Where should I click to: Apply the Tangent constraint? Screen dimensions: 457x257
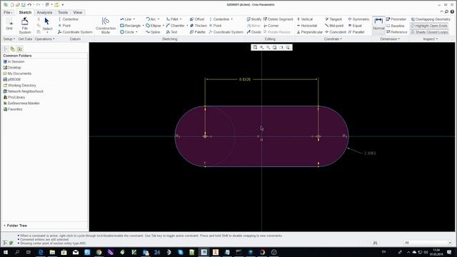pos(333,19)
